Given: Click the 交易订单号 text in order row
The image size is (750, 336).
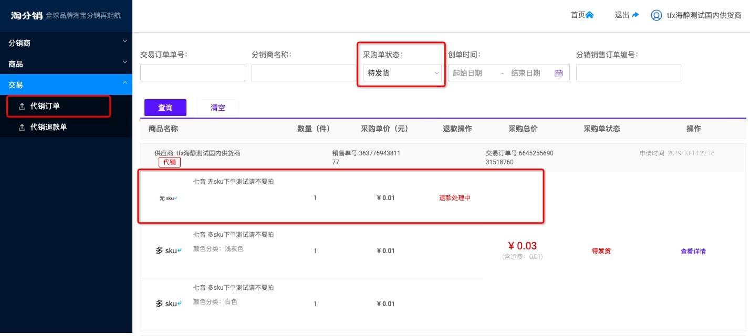Looking at the screenshot, I should pyautogui.click(x=520, y=157).
